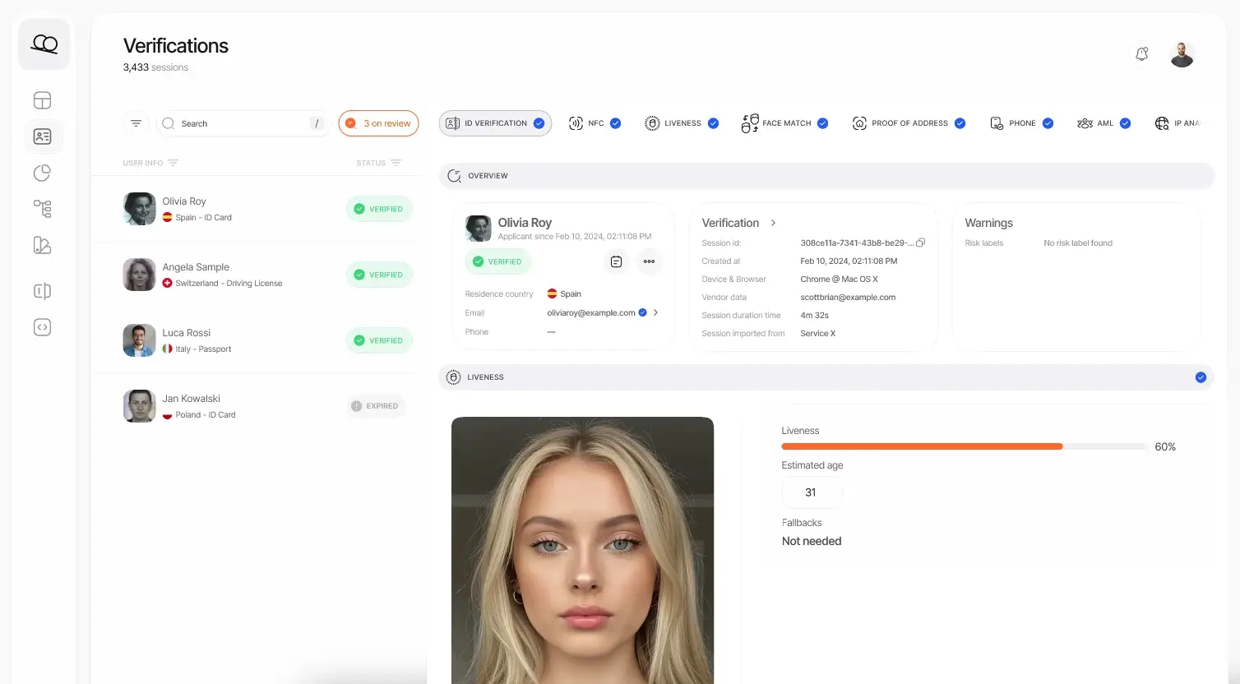Click the code icon at sidebar bottom
1240x684 pixels.
coord(43,326)
